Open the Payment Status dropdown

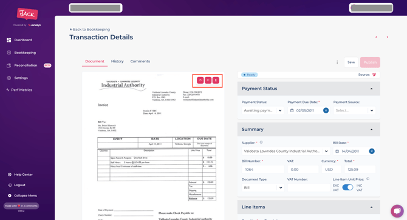tap(262, 110)
